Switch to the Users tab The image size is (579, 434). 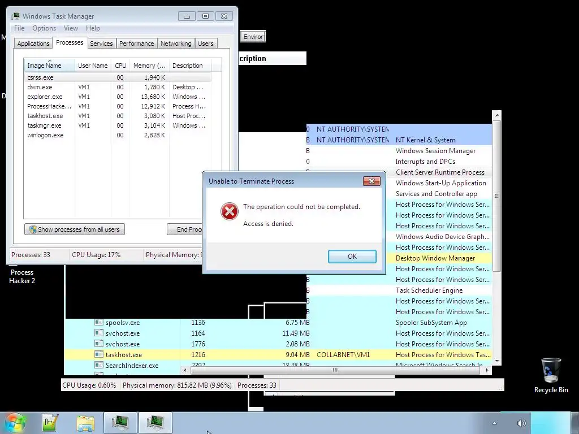(205, 44)
